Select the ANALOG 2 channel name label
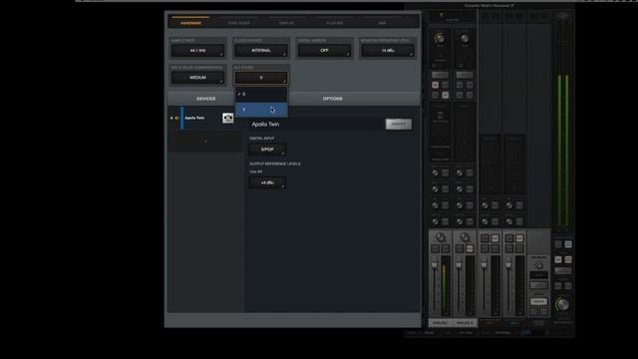The image size is (638, 359). (x=465, y=323)
